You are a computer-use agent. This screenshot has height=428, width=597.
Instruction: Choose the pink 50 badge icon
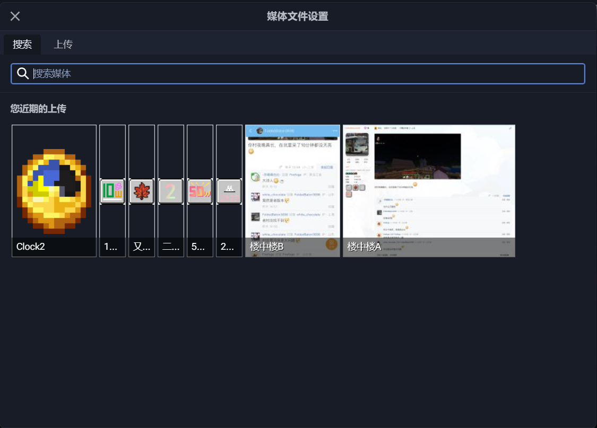click(200, 190)
